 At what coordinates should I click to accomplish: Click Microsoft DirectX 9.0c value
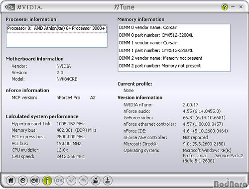(x=204, y=144)
